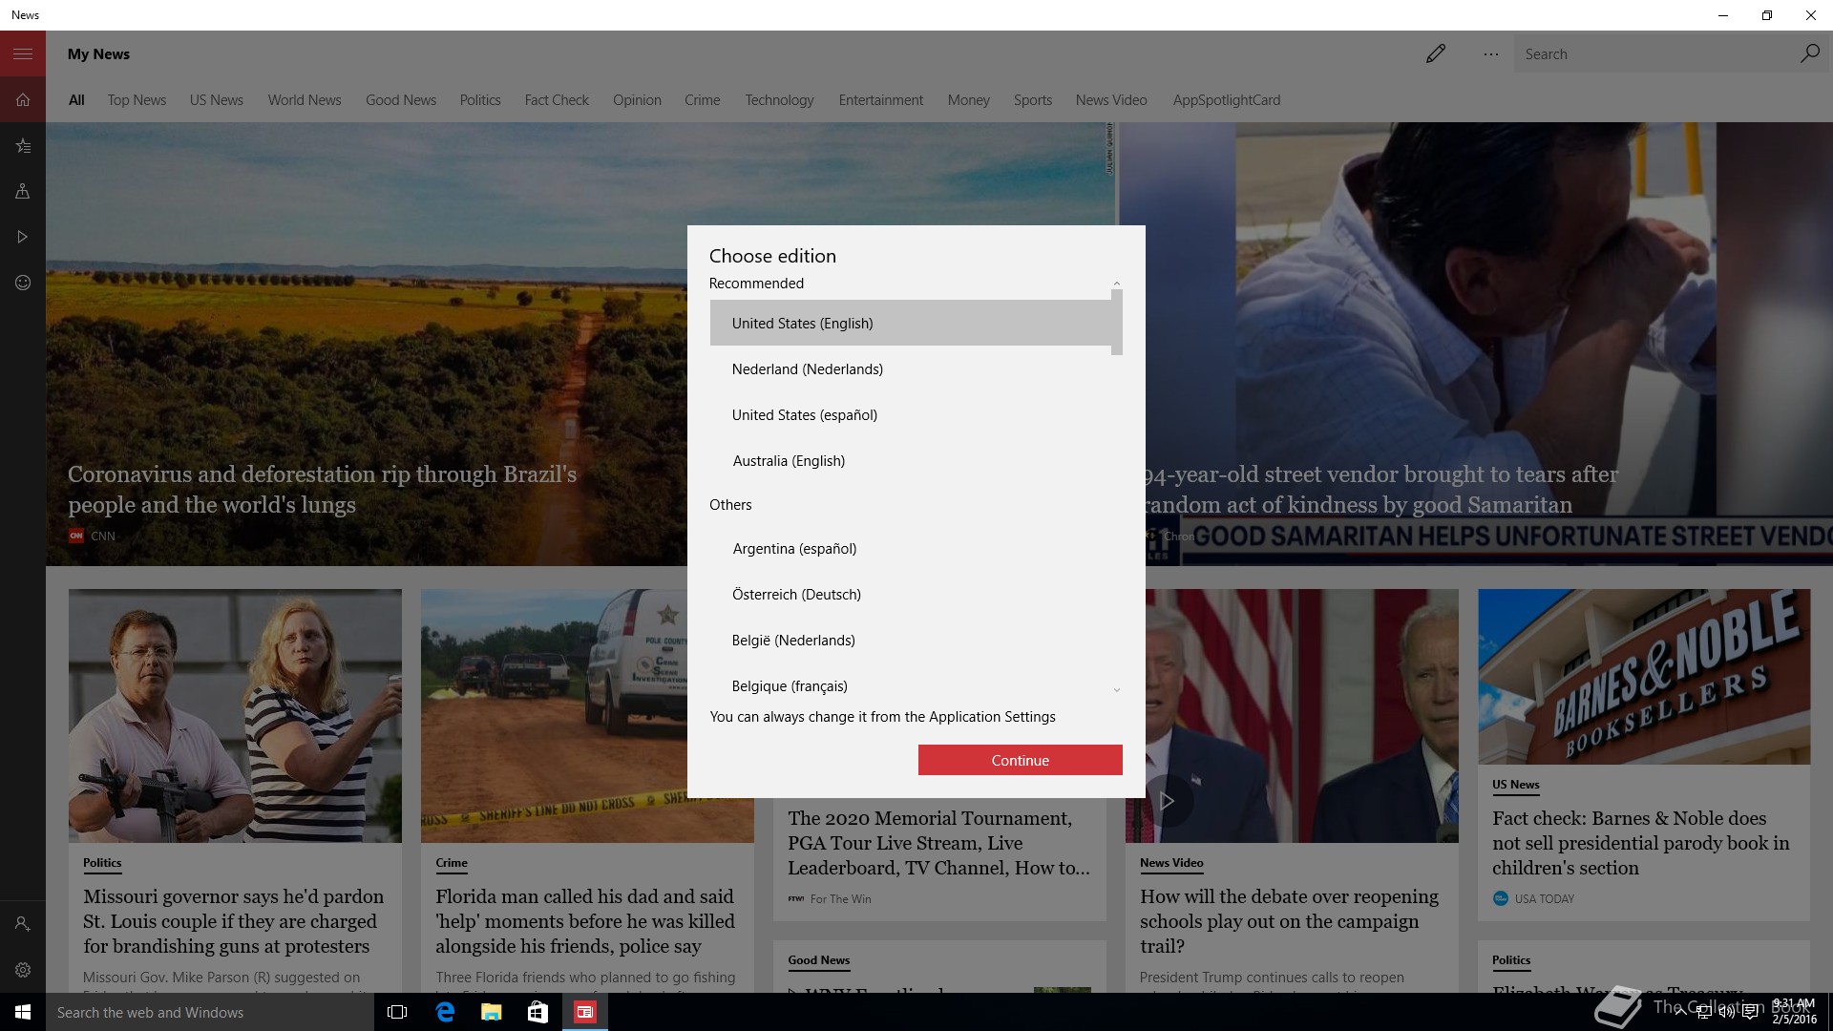Open the hamburger navigation menu
This screenshot has height=1031, width=1833.
23,53
